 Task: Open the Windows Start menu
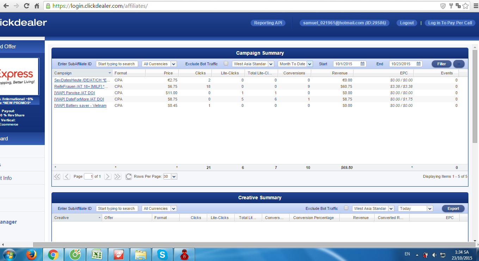(x=9, y=254)
